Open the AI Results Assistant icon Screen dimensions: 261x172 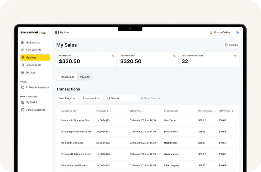(x=23, y=87)
